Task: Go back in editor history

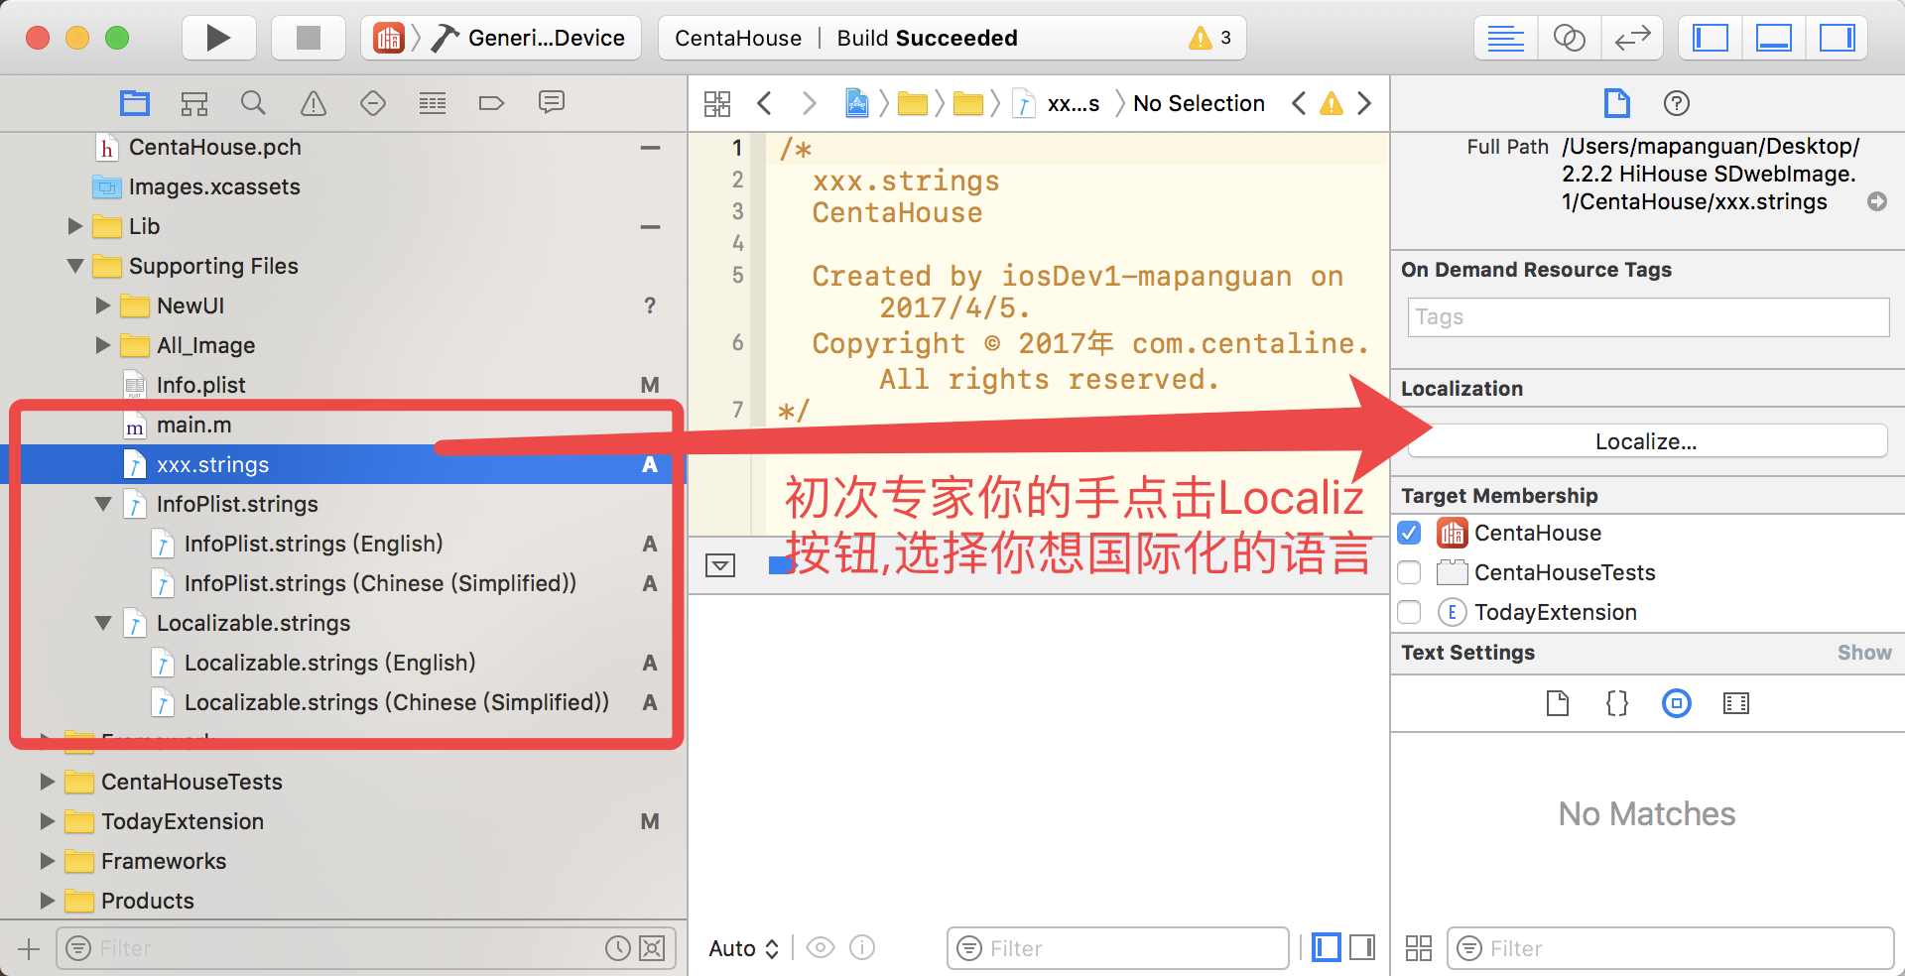Action: click(x=764, y=103)
